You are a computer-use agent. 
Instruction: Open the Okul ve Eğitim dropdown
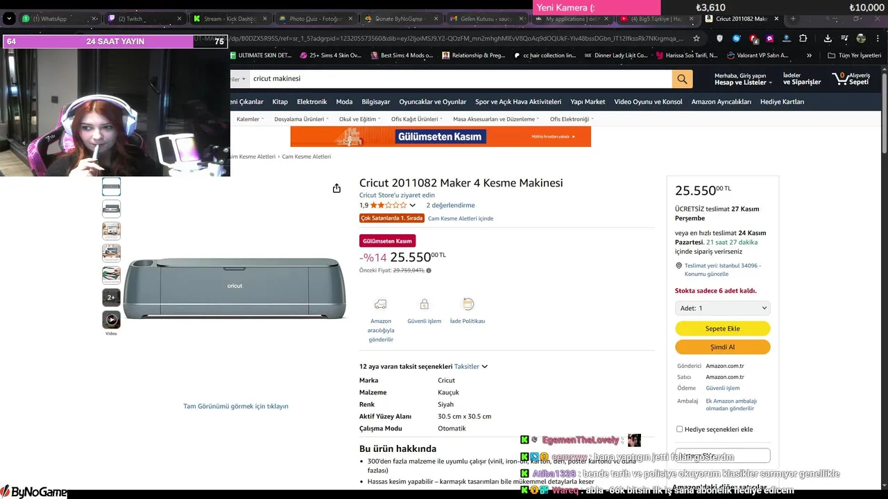(x=360, y=119)
